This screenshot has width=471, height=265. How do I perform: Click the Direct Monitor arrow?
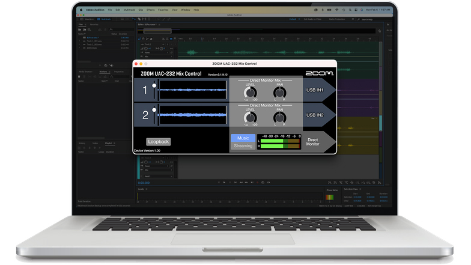(x=318, y=142)
